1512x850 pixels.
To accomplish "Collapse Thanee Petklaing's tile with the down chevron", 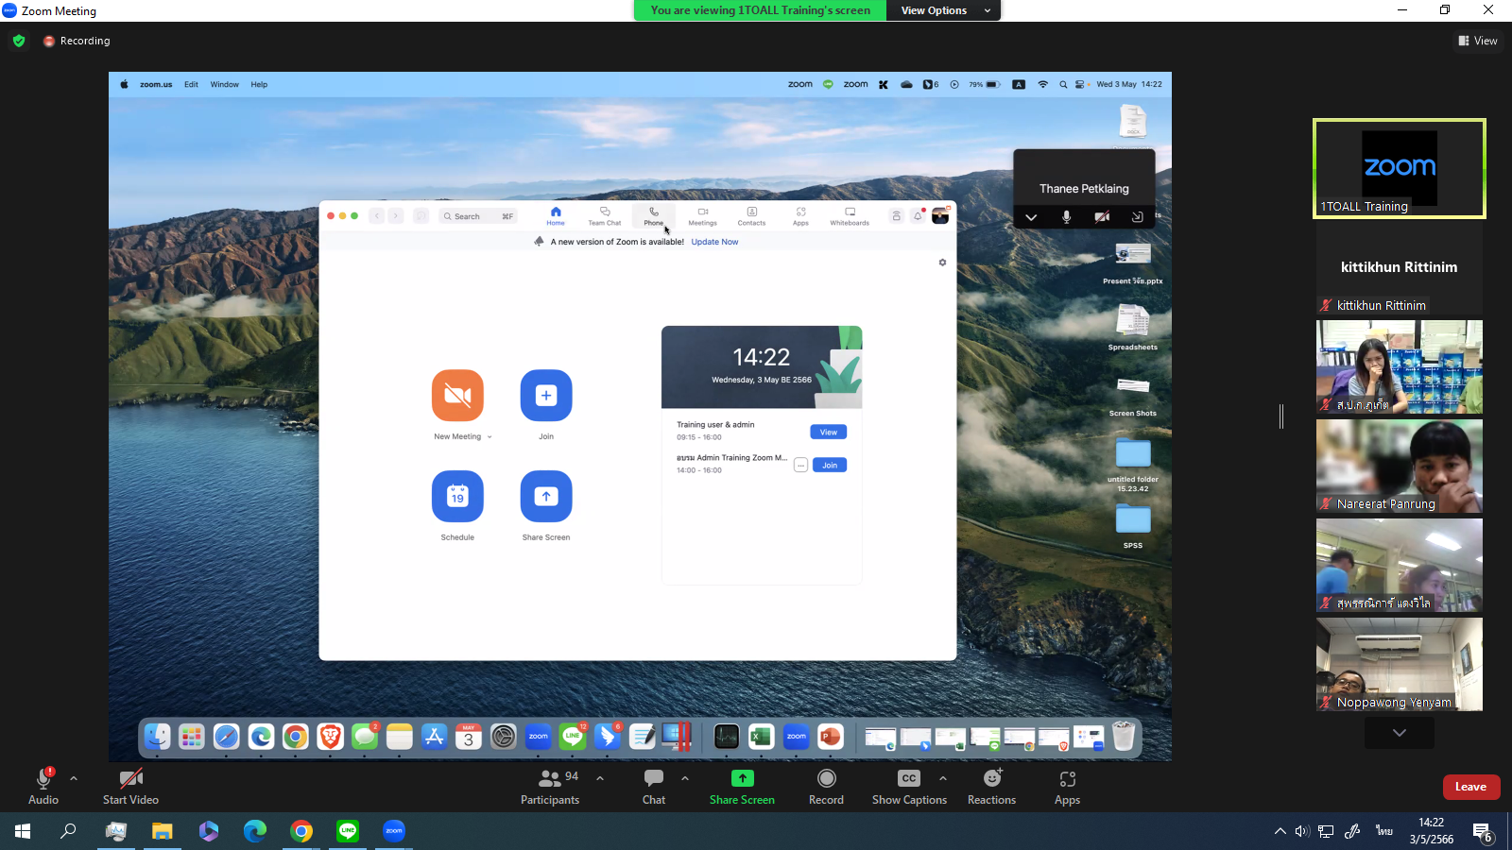I will tap(1031, 217).
